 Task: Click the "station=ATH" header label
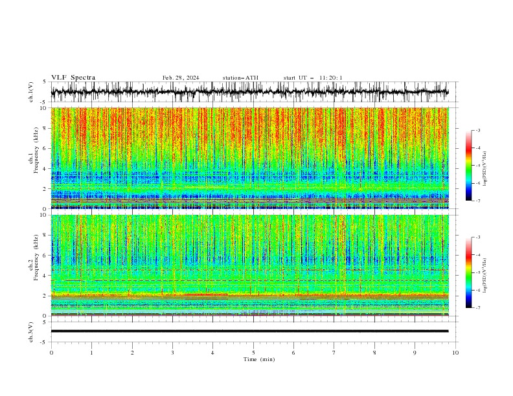pos(240,78)
